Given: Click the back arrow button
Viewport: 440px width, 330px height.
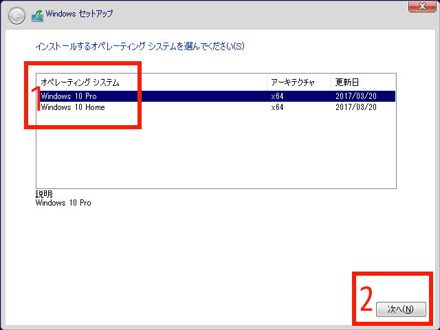Looking at the screenshot, I should pos(17,14).
